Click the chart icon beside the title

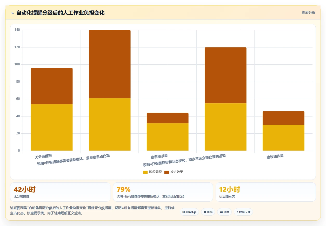pyautogui.click(x=12, y=13)
